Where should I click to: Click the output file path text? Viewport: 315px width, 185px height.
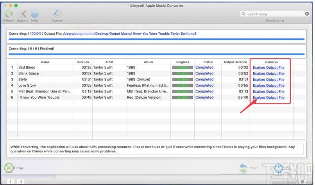[130, 34]
